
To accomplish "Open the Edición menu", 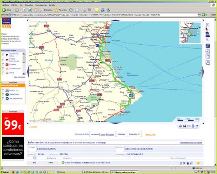I will coord(14,5).
